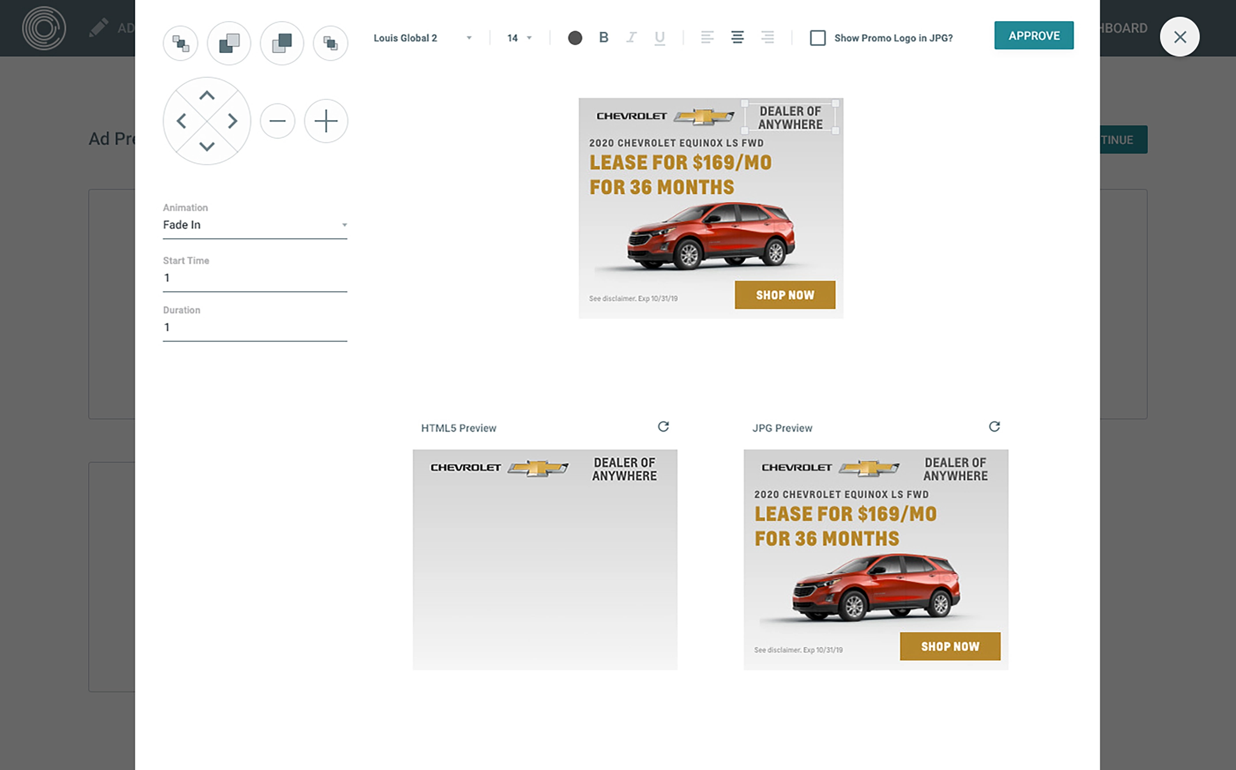Refresh the HTML5 Preview

point(663,427)
